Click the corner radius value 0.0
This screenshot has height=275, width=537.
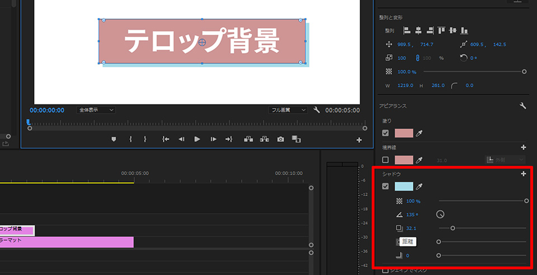coord(469,86)
